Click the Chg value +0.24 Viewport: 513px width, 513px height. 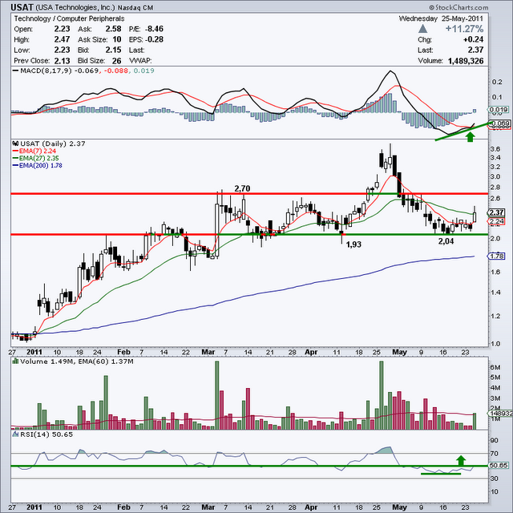(474, 39)
